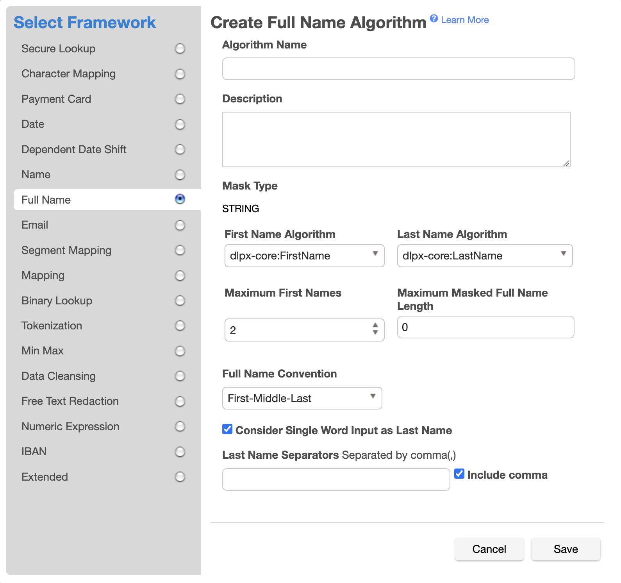This screenshot has height=583, width=621.
Task: Click the Description text area
Action: (396, 139)
